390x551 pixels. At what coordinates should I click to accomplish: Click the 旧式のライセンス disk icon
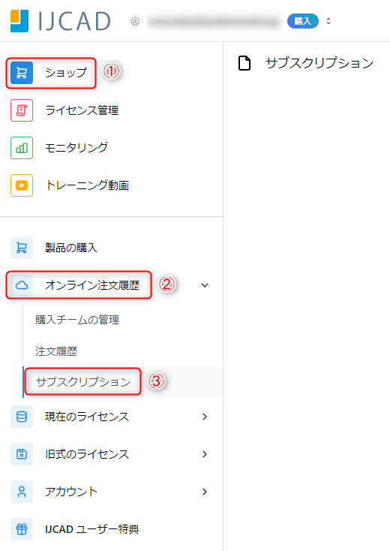point(22,454)
